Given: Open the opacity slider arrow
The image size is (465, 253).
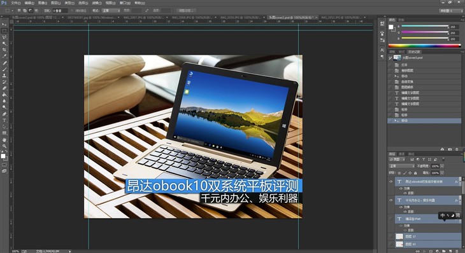Looking at the screenshot, I should [442, 166].
